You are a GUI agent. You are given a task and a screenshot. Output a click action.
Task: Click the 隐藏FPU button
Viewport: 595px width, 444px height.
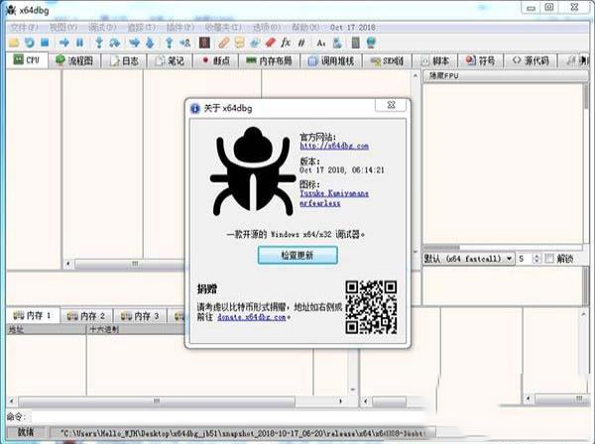coord(505,76)
